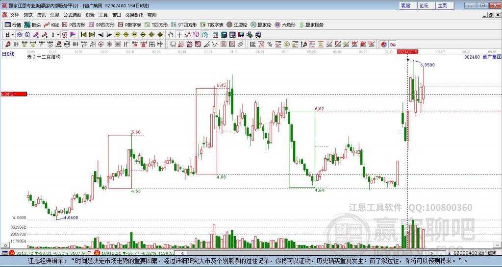
Task: Open the 9P四方形 tool
Action: (101, 24)
